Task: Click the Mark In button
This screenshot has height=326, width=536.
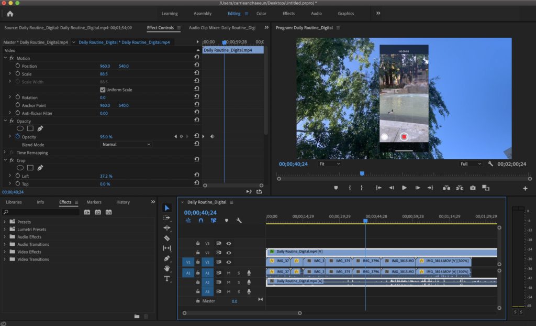Action: pyautogui.click(x=350, y=188)
